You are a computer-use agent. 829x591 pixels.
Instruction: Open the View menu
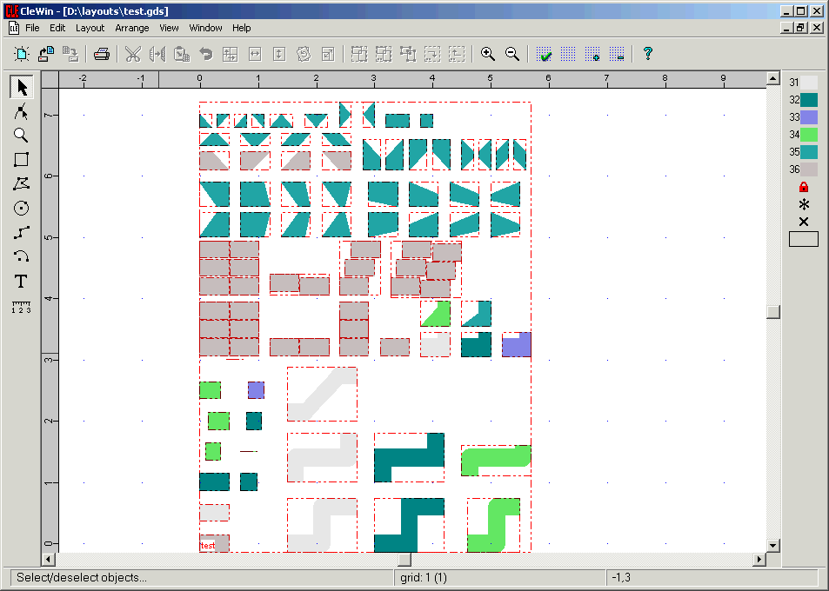pyautogui.click(x=169, y=28)
